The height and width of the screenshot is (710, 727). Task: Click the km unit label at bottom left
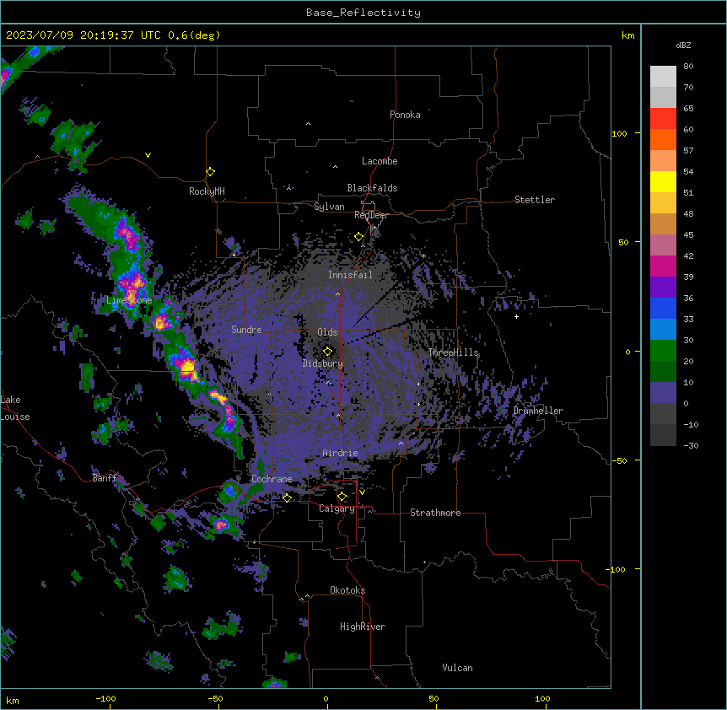(13, 700)
